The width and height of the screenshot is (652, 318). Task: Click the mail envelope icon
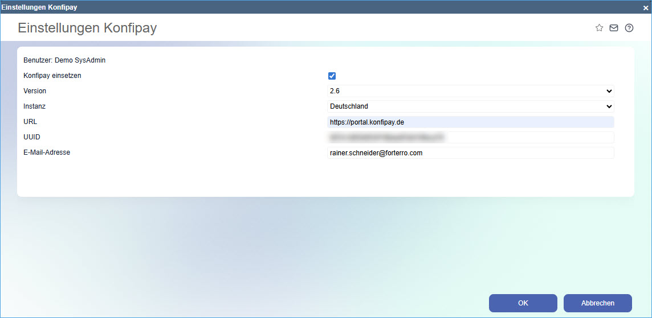click(614, 28)
